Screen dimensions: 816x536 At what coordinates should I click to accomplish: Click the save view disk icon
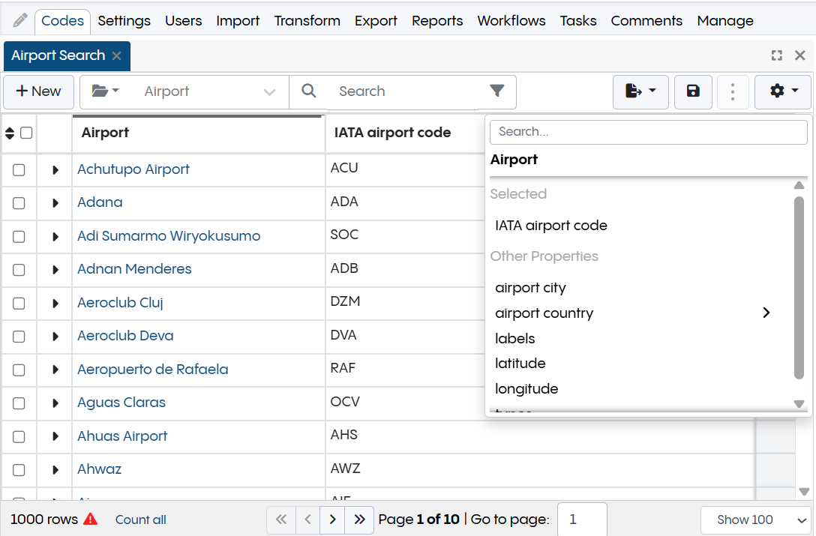pyautogui.click(x=692, y=91)
